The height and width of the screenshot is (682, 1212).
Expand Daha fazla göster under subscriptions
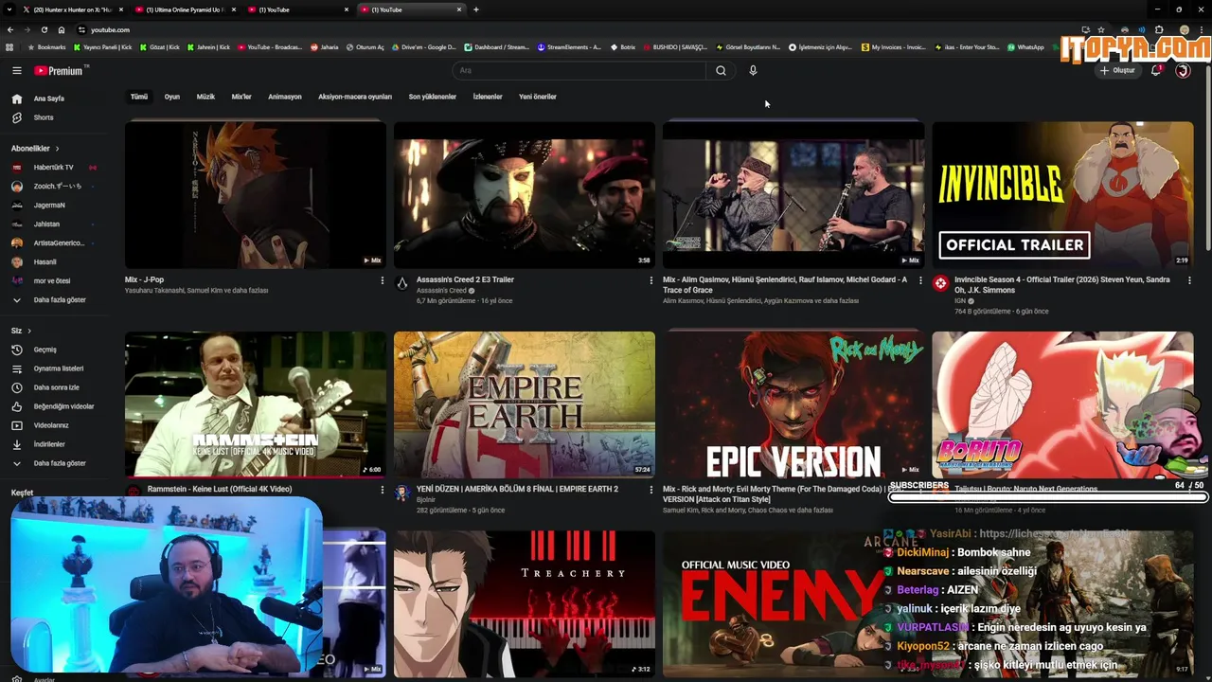(60, 300)
